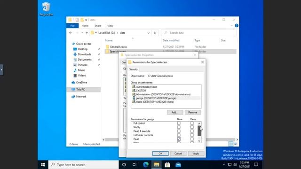Open the View ribbon tab
Screen dimensions: 301x169
click(x=110, y=26)
